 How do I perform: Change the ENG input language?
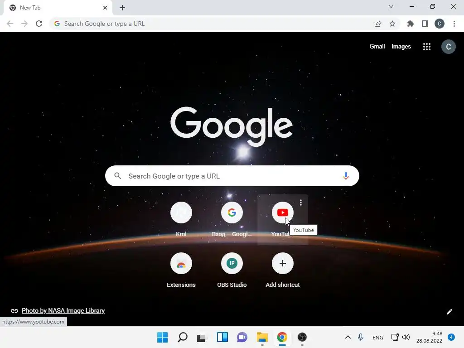(377, 337)
